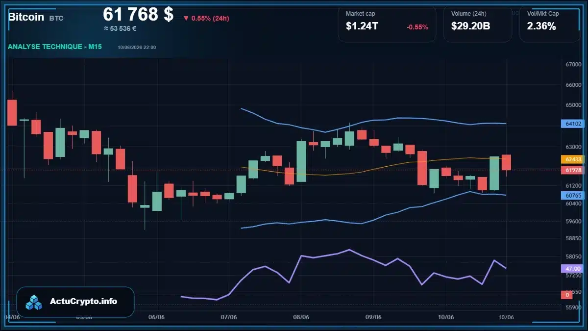Click the 59600 price axis label
Screen dimensions: 588x331
coord(573,221)
